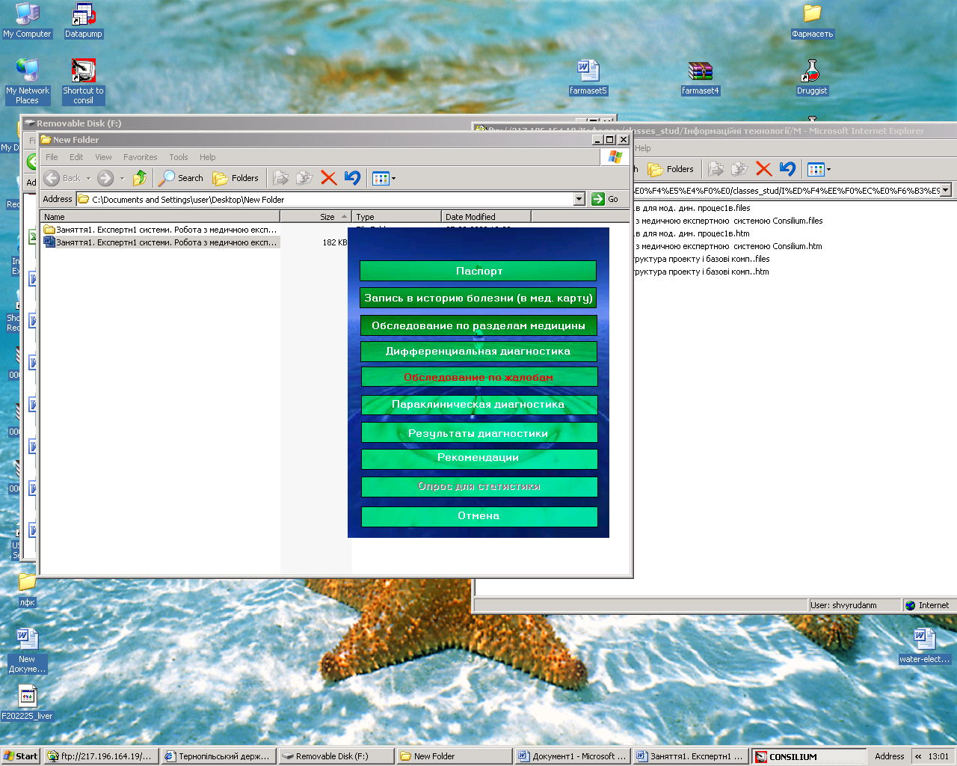Click the Copy To icon in New Folder
This screenshot has width=957, height=766.
point(304,178)
